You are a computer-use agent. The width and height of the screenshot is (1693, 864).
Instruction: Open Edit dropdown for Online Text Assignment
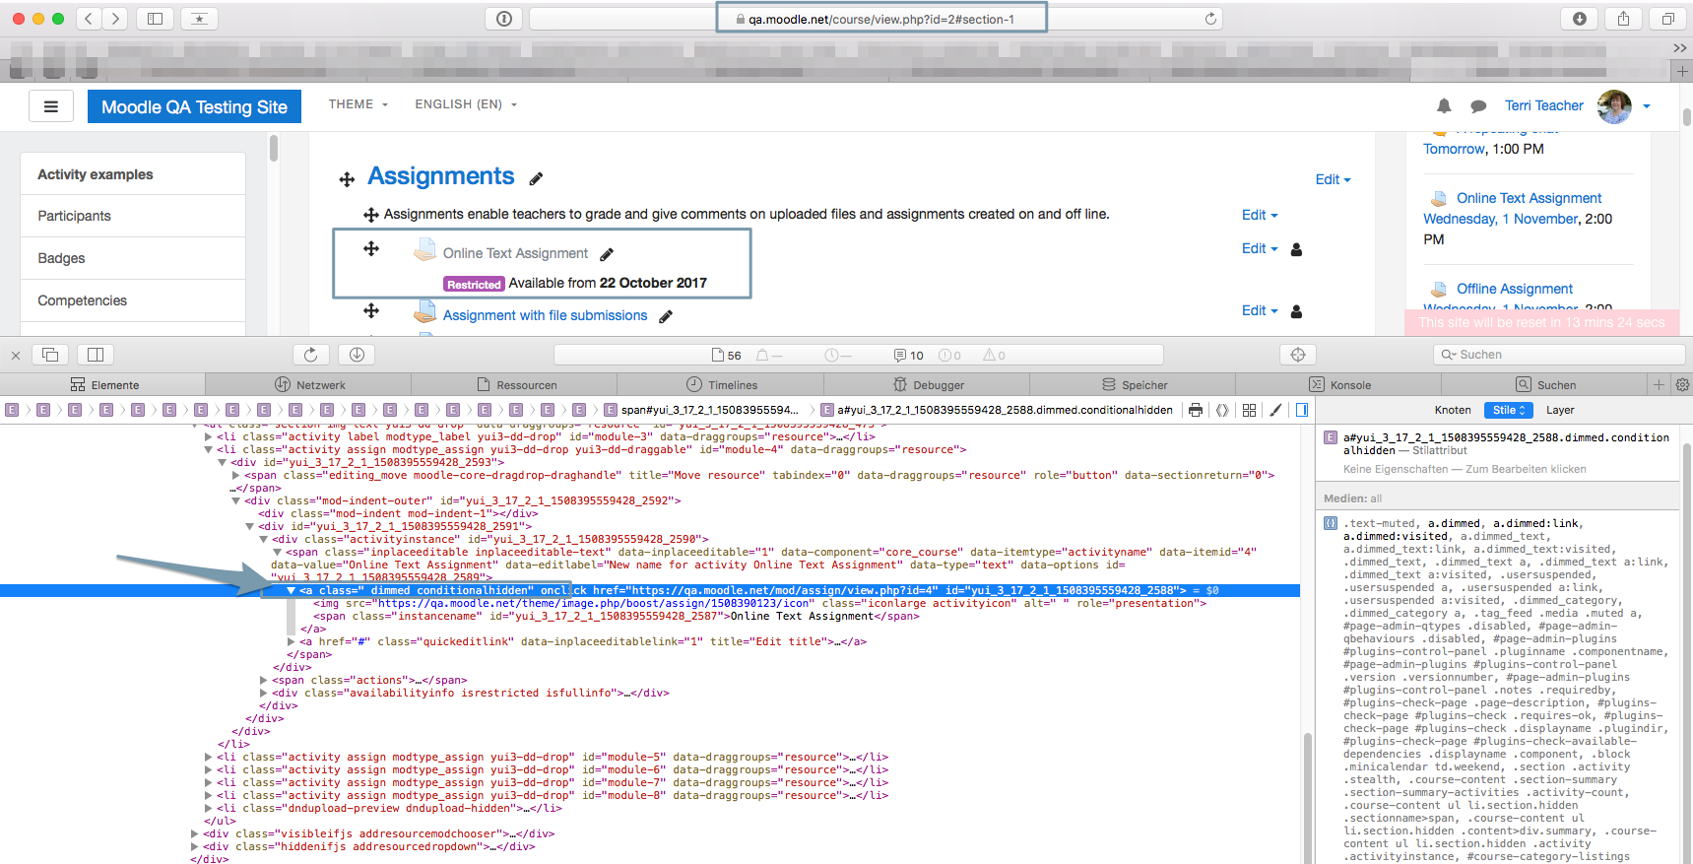point(1259,248)
